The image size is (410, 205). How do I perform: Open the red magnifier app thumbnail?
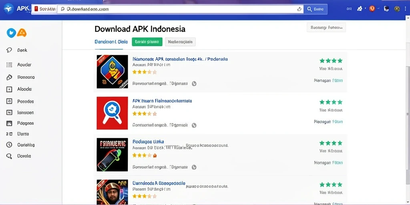pyautogui.click(x=112, y=113)
